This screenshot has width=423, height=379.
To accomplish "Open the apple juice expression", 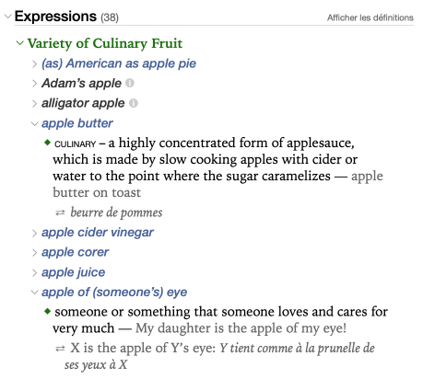I will pyautogui.click(x=74, y=272).
